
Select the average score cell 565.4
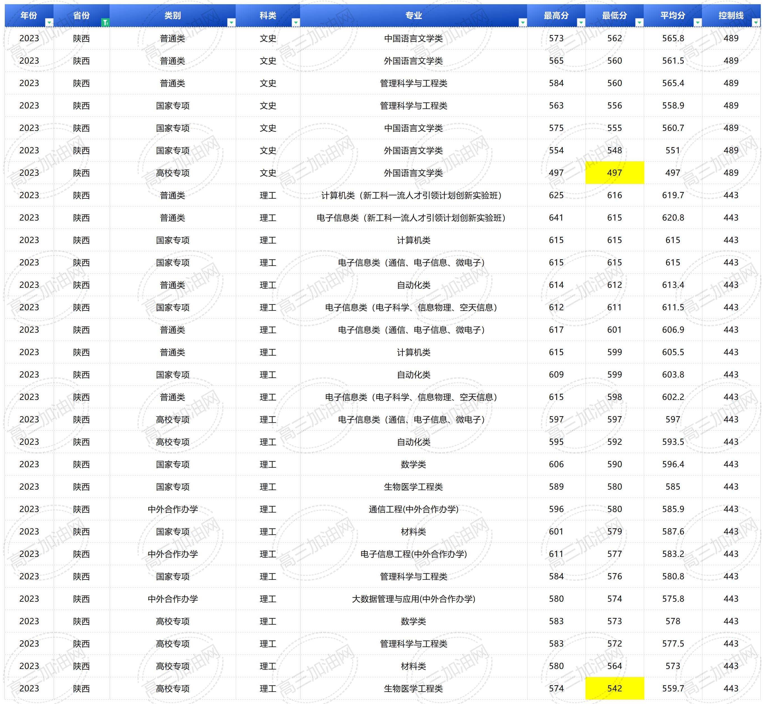click(673, 83)
